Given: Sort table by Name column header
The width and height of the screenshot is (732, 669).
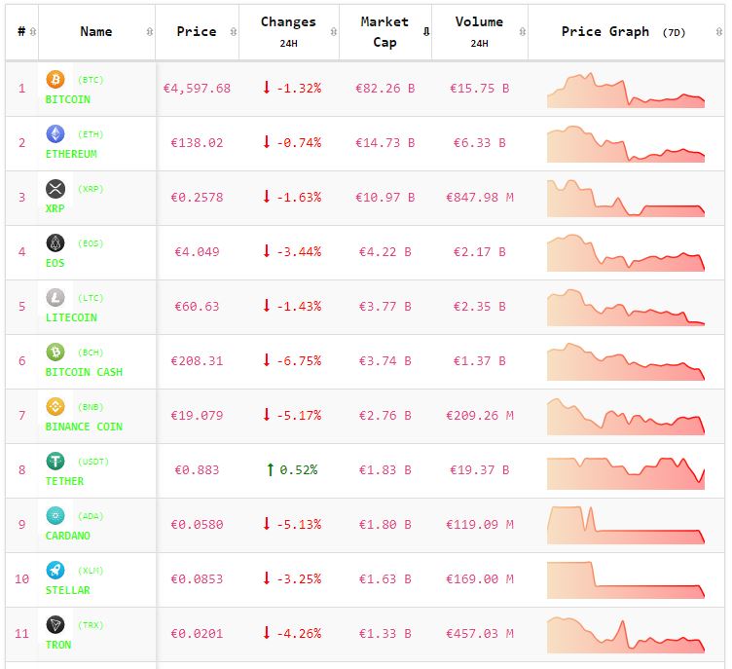Looking at the screenshot, I should pyautogui.click(x=96, y=31).
